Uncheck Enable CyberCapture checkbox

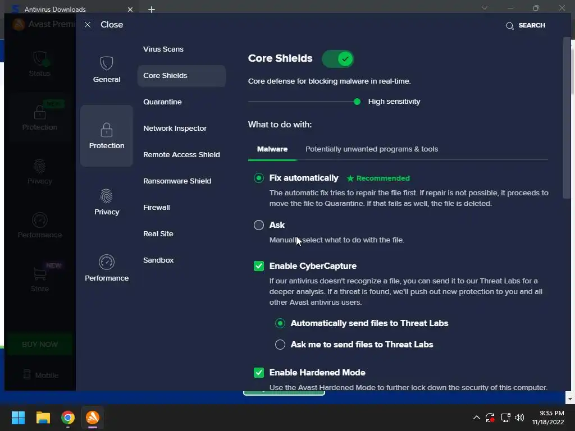tap(259, 266)
